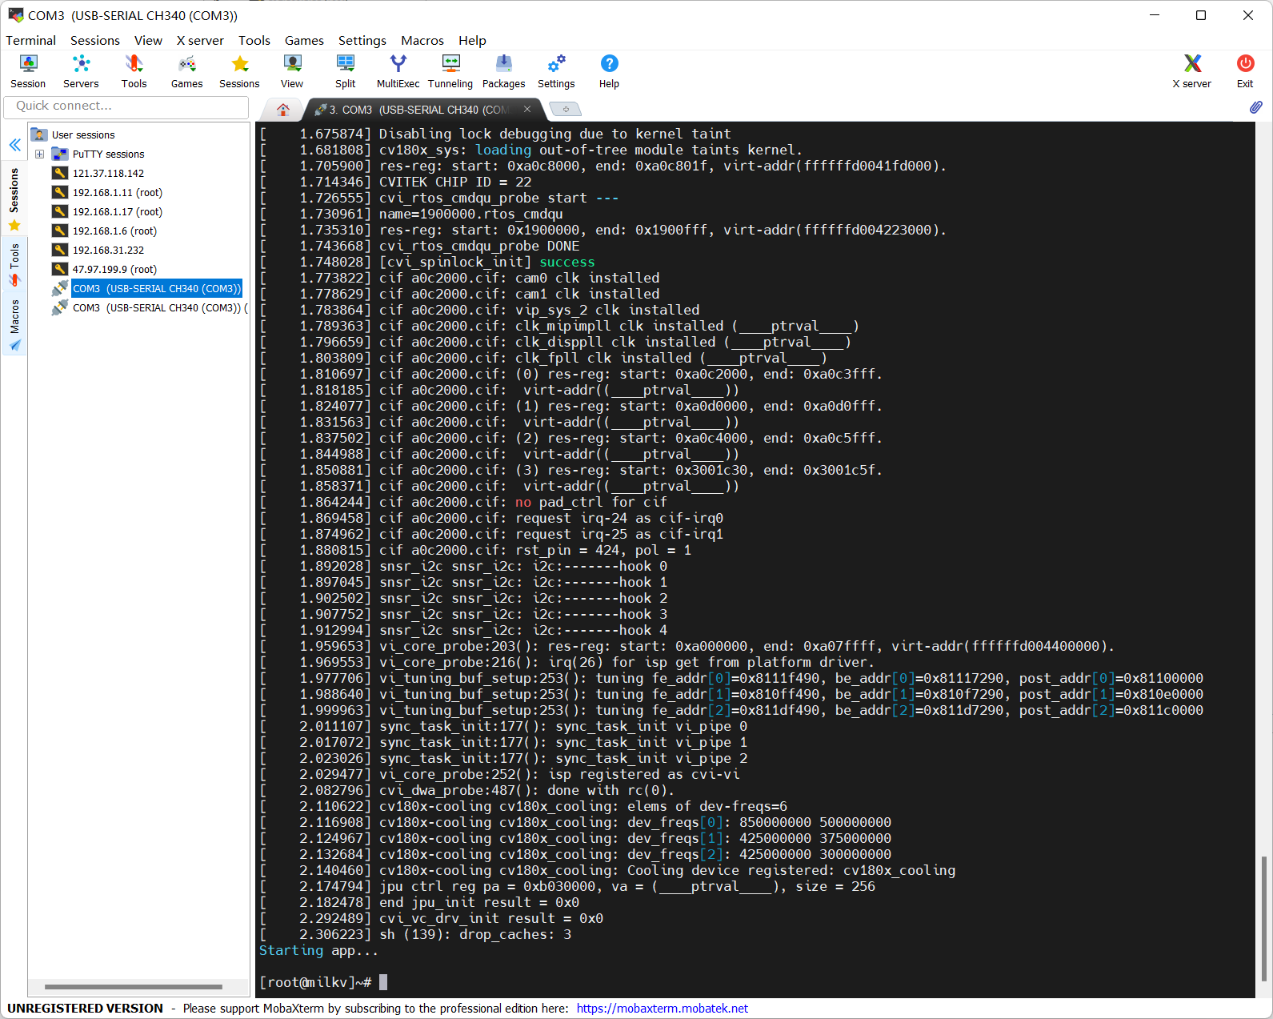Close the COM3 terminal tab
Screen dimensions: 1273x1019
[x=527, y=109]
